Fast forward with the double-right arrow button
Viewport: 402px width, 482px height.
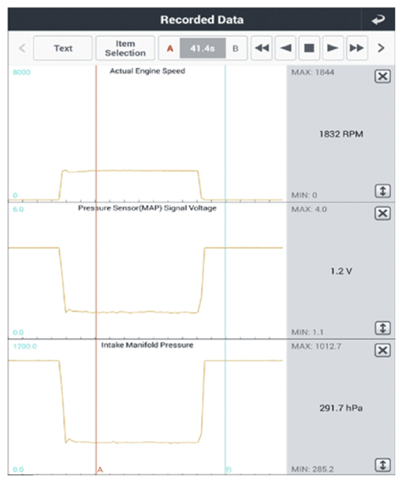coord(357,48)
